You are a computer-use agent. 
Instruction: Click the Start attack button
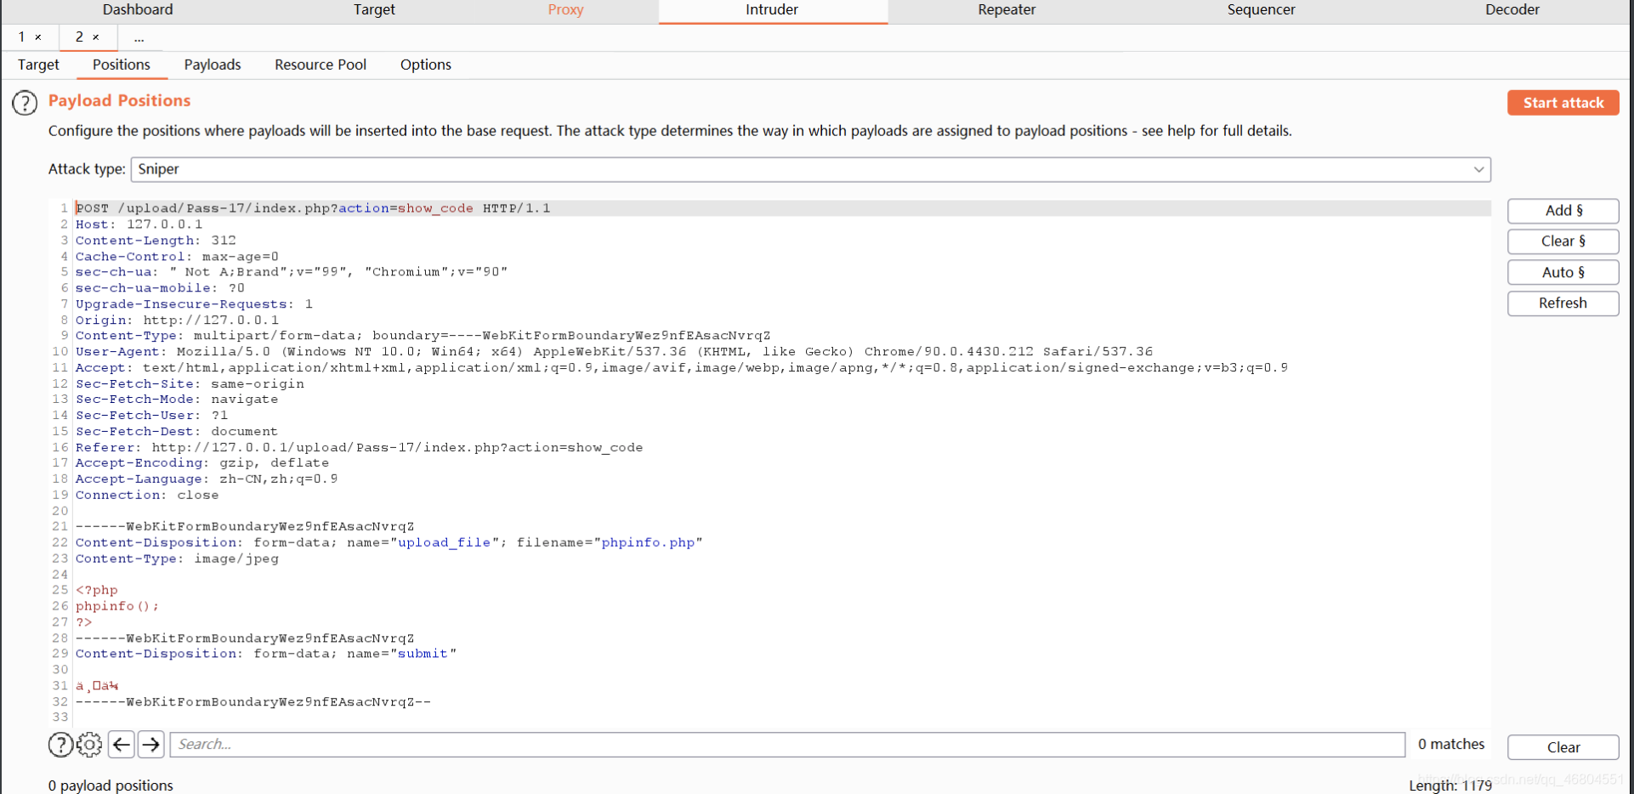(x=1563, y=103)
